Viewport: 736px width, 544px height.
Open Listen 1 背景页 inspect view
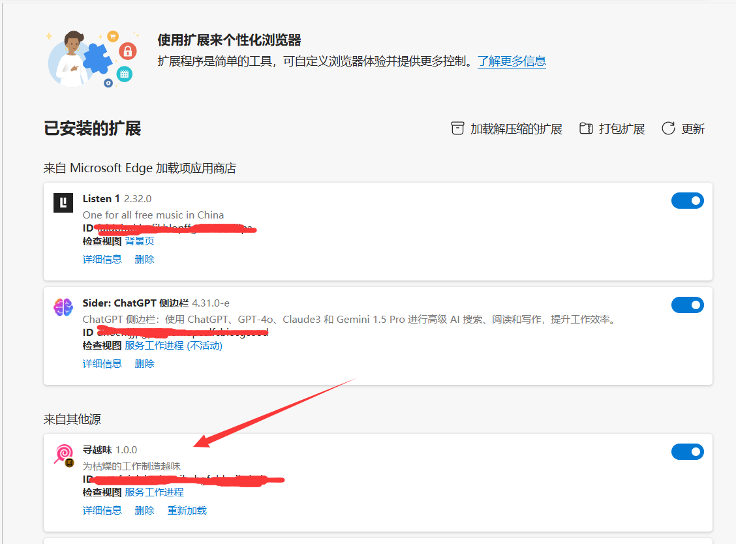[x=140, y=241]
